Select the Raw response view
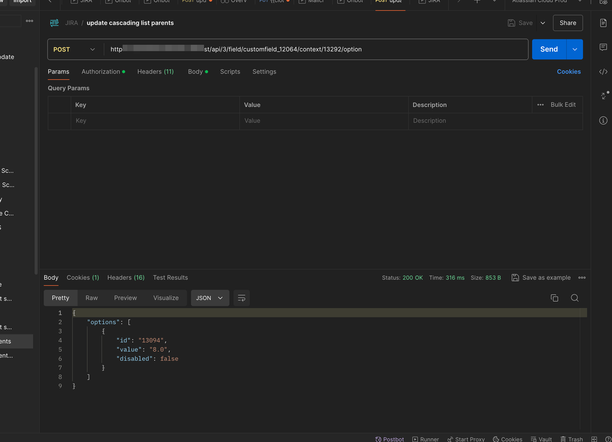This screenshot has width=612, height=442. pos(92,298)
